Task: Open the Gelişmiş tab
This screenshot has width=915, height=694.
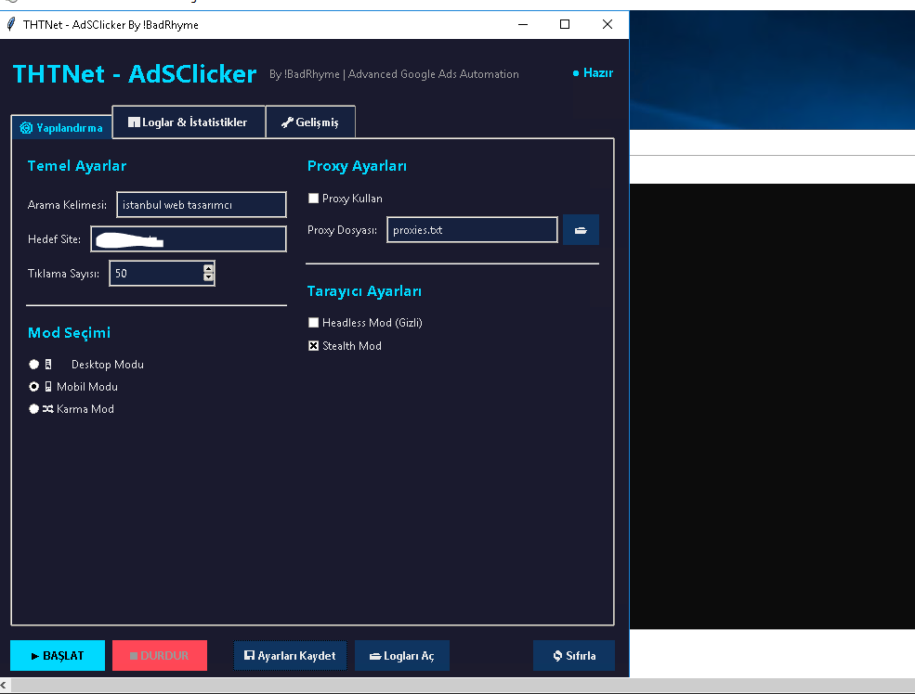Action: (x=310, y=122)
